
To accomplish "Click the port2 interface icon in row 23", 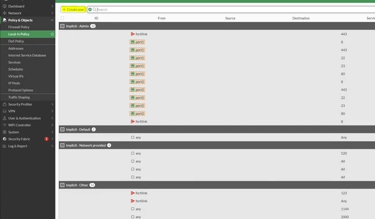I will coord(133,106).
